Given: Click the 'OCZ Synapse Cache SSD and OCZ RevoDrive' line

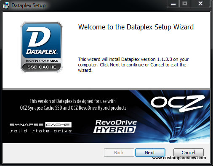Looking at the screenshot, I should pyautogui.click(x=73, y=108).
